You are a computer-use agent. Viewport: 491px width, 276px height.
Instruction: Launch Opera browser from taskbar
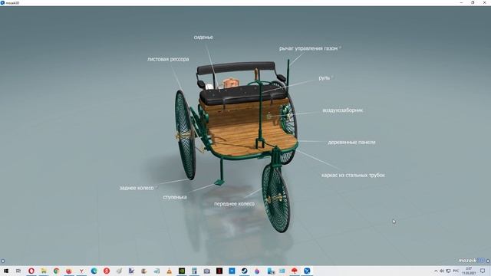(x=31, y=271)
